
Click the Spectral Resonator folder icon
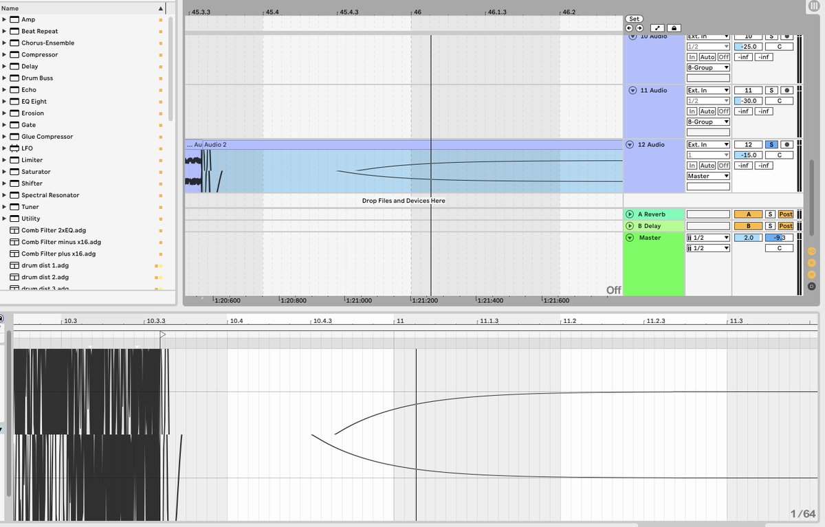tap(14, 195)
